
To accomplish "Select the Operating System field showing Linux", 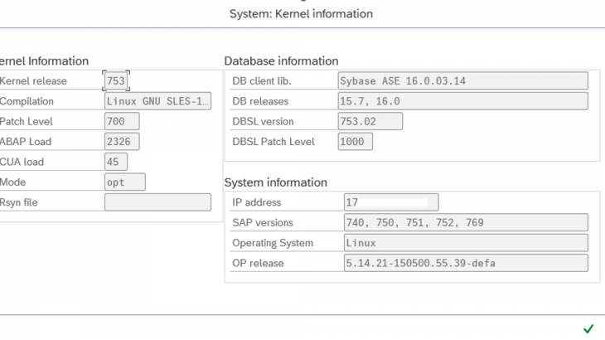I will click(465, 243).
